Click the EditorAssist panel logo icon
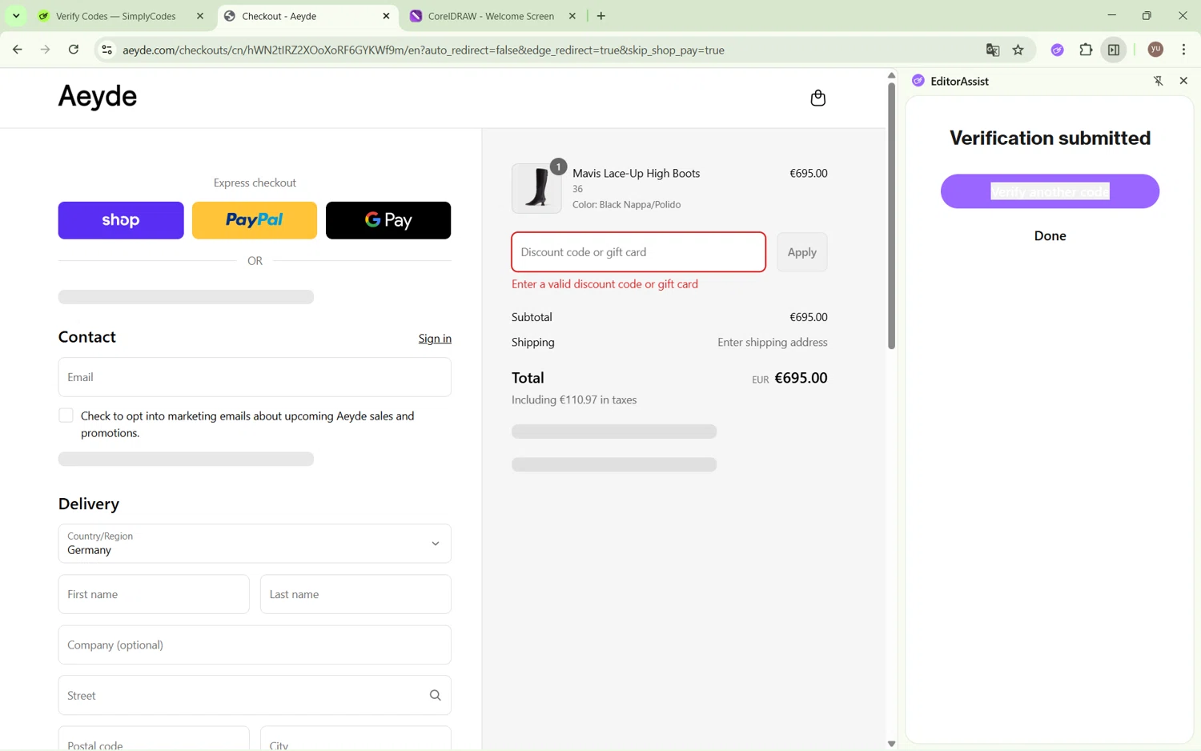 point(918,81)
